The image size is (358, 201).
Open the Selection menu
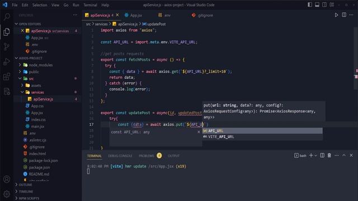(x=40, y=5)
